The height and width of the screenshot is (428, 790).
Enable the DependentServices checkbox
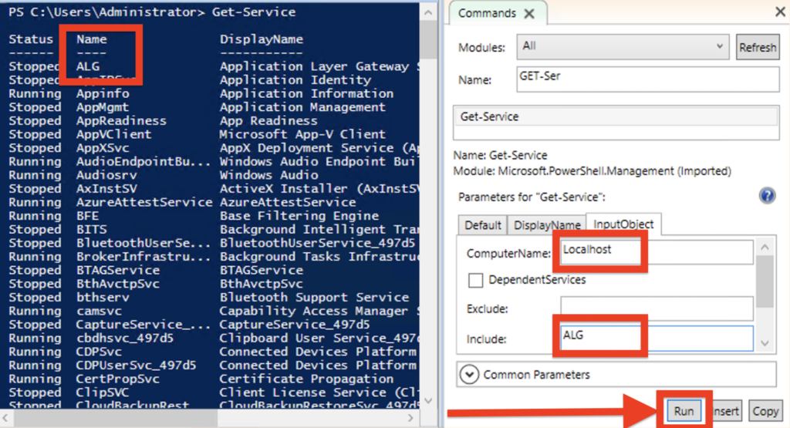pos(475,280)
